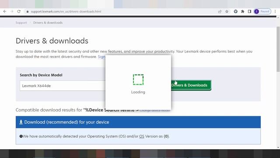Click Change device model link
This screenshot has width=280, height=158.
pyautogui.click(x=155, y=110)
